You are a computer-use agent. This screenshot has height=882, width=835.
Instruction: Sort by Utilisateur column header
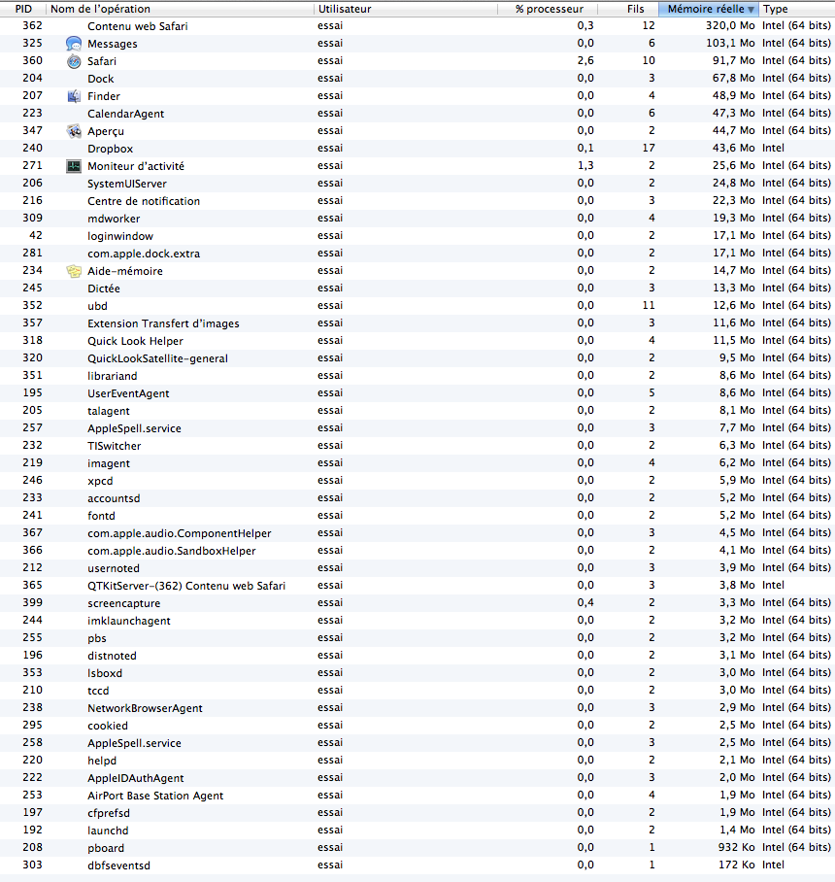click(405, 9)
